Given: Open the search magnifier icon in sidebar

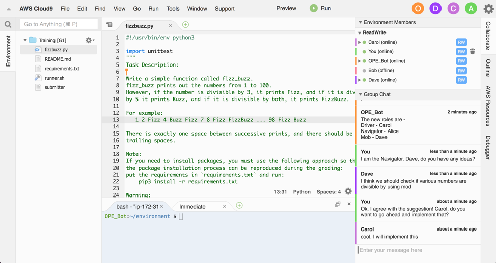Looking at the screenshot, I should (8, 24).
